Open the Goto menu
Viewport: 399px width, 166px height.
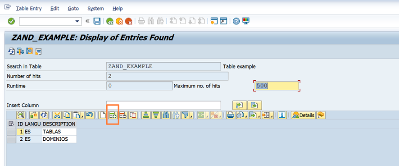coord(73,9)
